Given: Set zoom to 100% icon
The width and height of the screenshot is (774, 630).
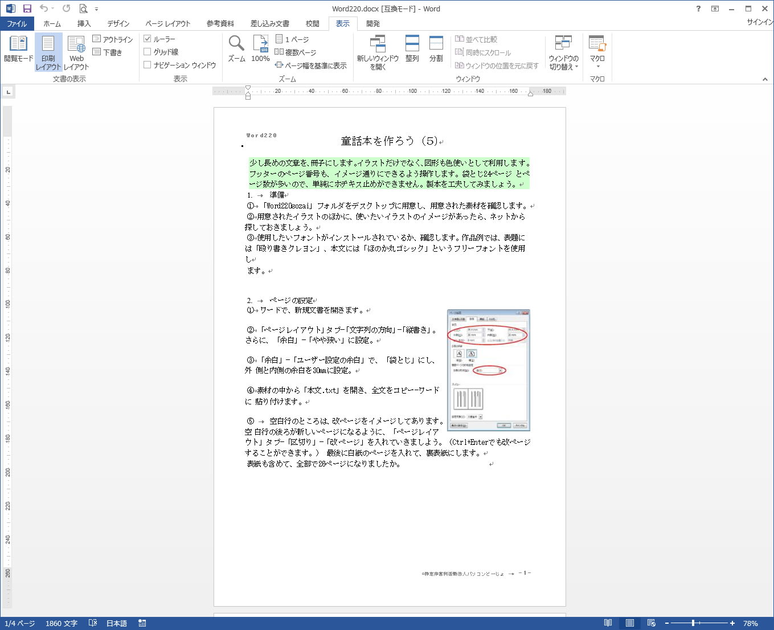Looking at the screenshot, I should (260, 49).
